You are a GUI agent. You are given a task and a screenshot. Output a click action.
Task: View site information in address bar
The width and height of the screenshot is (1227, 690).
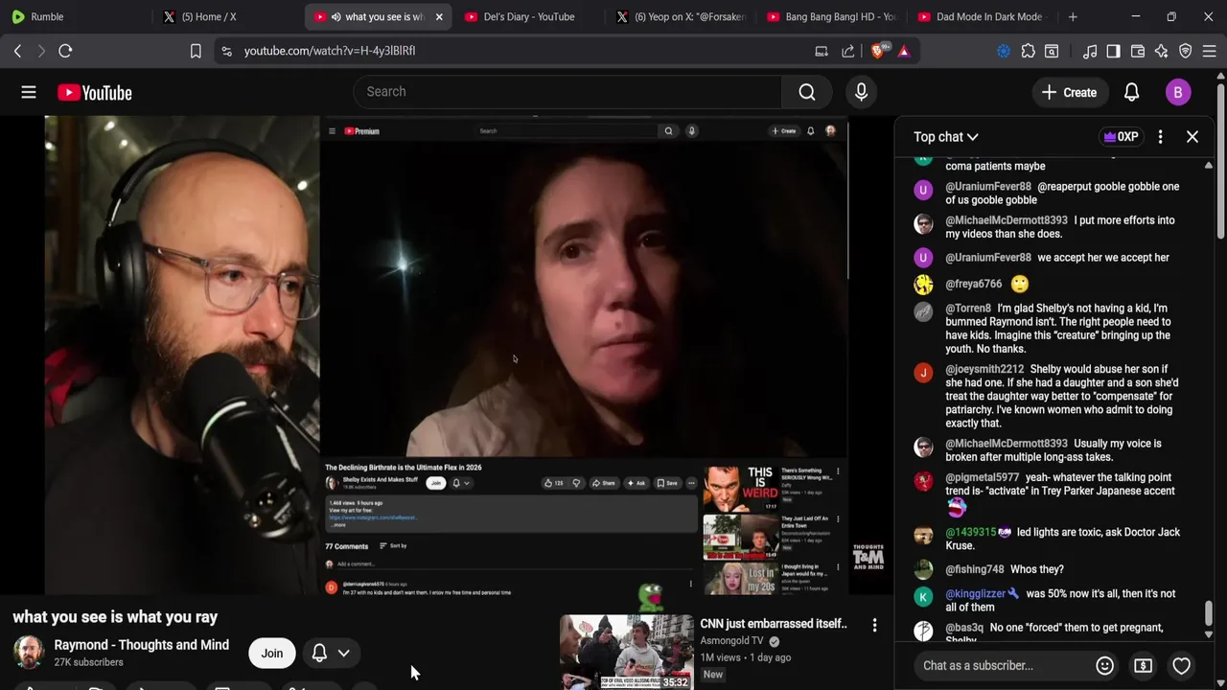tap(226, 51)
